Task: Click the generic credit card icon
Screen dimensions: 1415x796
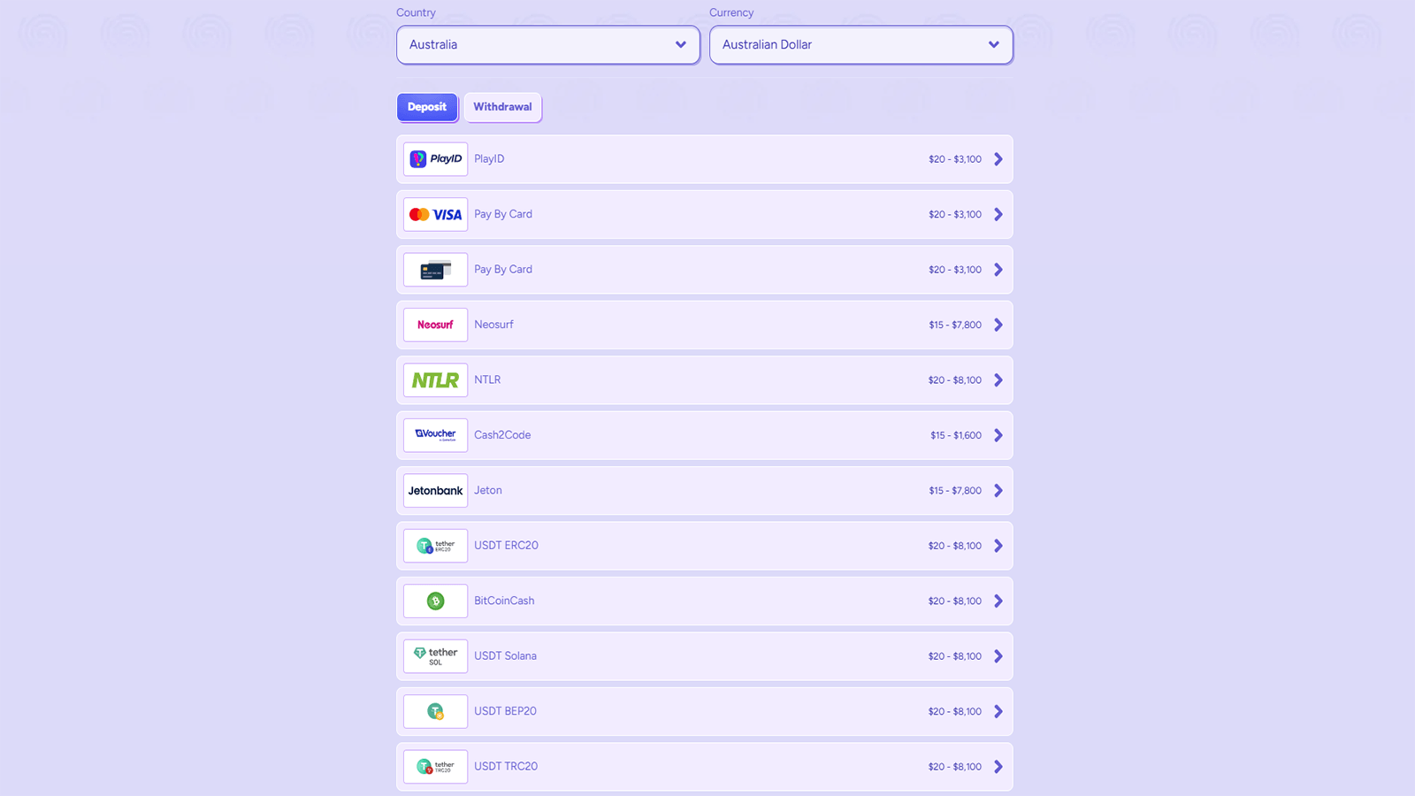Action: point(435,270)
